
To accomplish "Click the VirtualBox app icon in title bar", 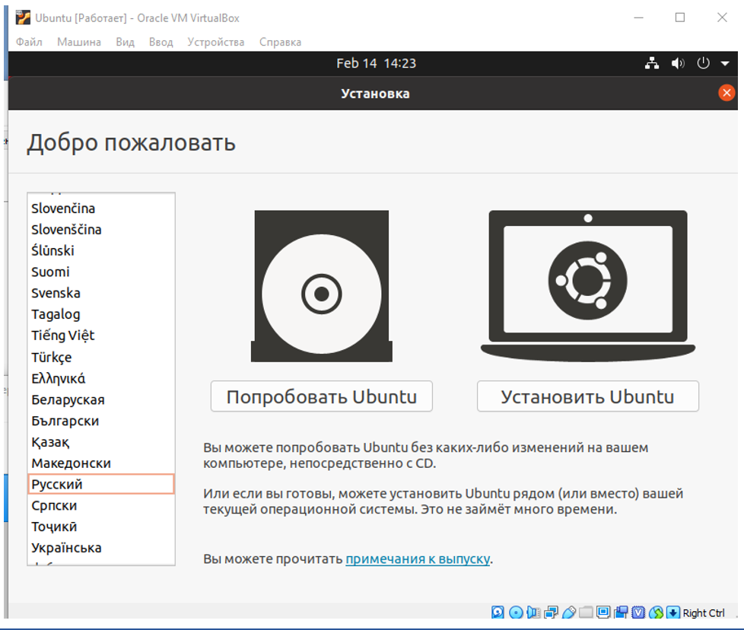I will click(x=23, y=18).
